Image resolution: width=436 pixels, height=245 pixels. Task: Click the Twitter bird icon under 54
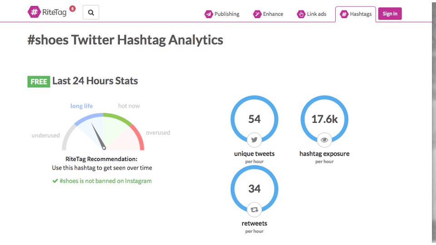click(254, 140)
